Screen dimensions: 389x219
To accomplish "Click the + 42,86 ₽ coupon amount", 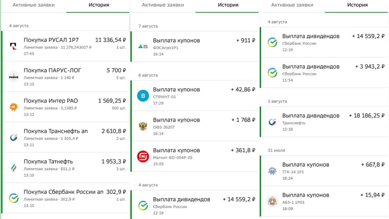I will pyautogui.click(x=243, y=90).
